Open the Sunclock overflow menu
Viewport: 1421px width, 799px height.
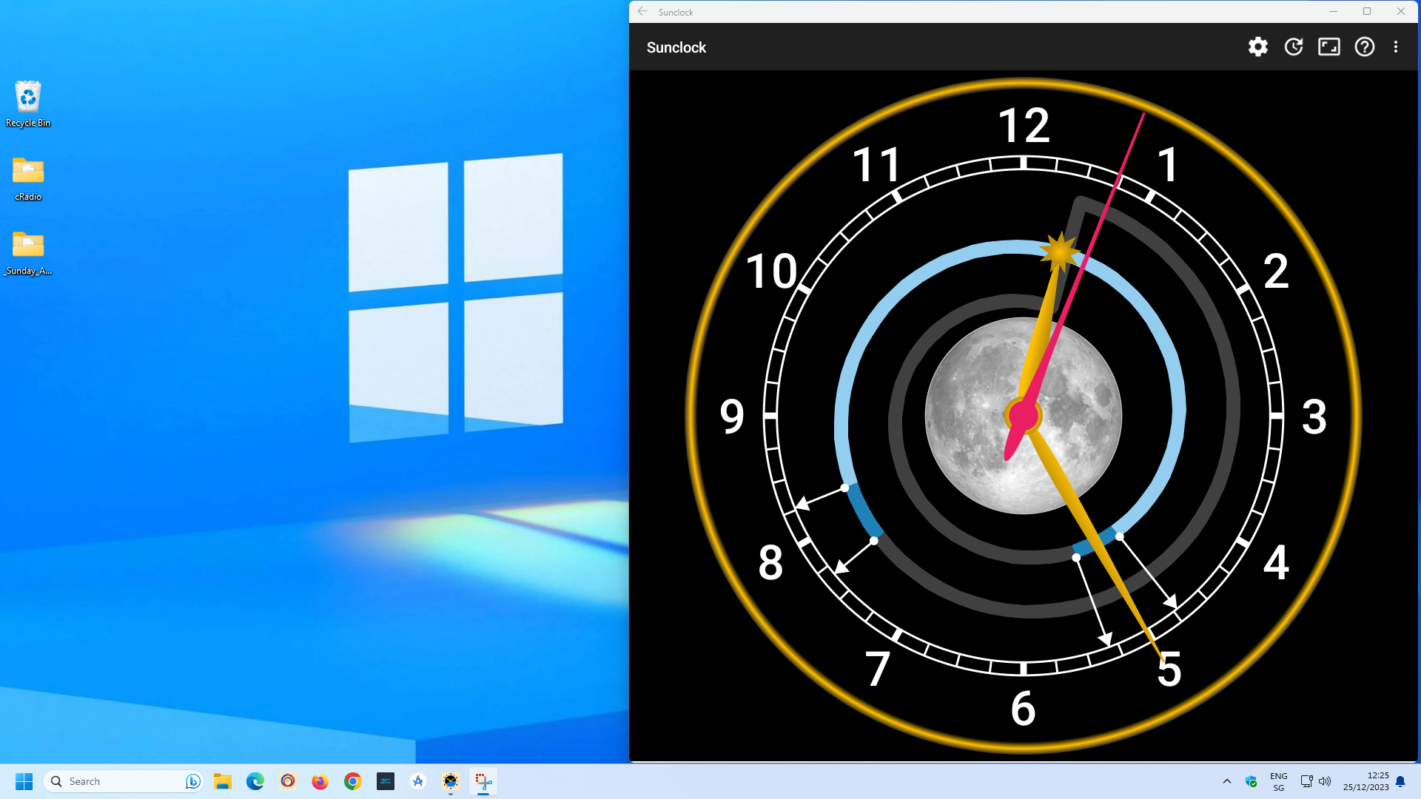click(1396, 47)
